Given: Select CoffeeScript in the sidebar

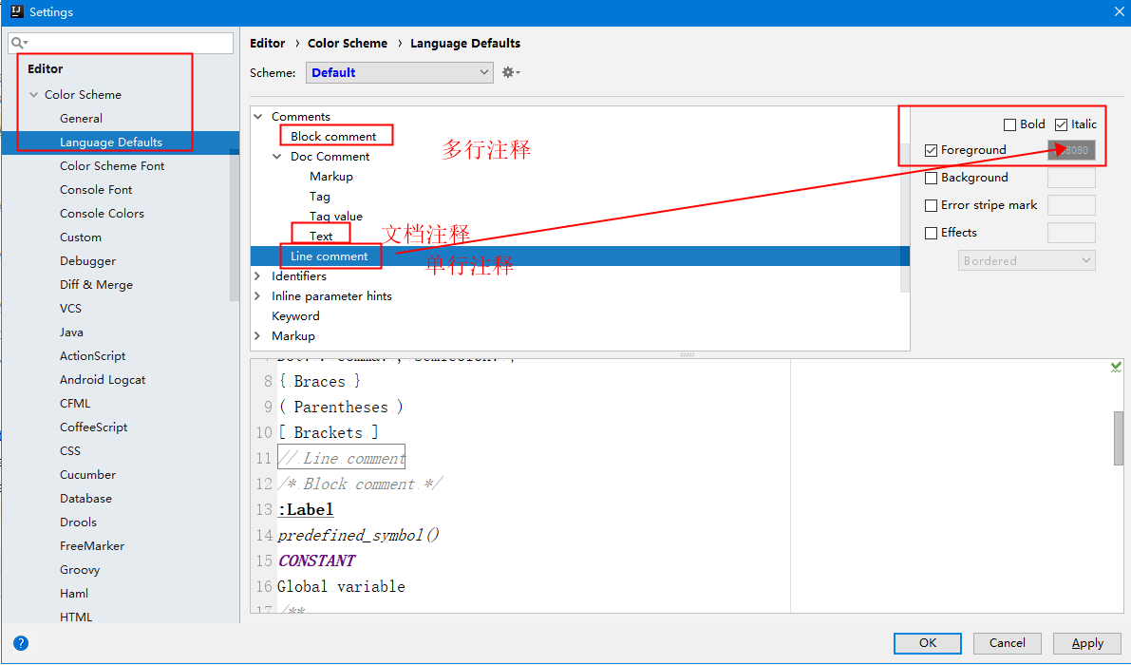Looking at the screenshot, I should pyautogui.click(x=93, y=427).
